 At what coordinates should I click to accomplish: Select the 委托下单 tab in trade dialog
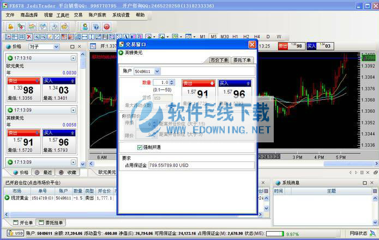(x=242, y=60)
